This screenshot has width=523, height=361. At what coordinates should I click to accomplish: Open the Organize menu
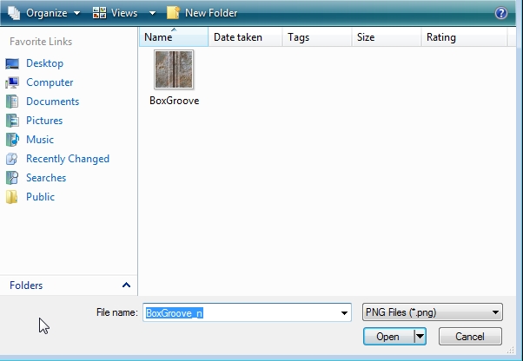point(45,13)
